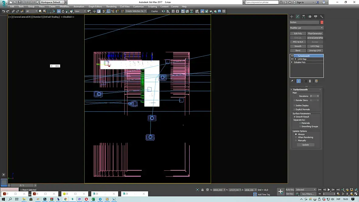This screenshot has height=202, width=359.
Task: Click the Pin Stack icon
Action: (x=292, y=81)
